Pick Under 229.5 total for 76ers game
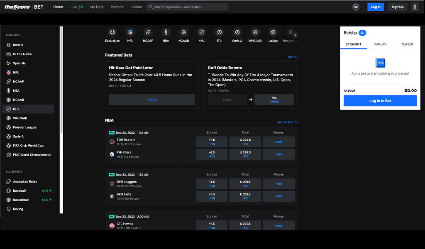Screen dimensions: 425x249 click(245, 154)
